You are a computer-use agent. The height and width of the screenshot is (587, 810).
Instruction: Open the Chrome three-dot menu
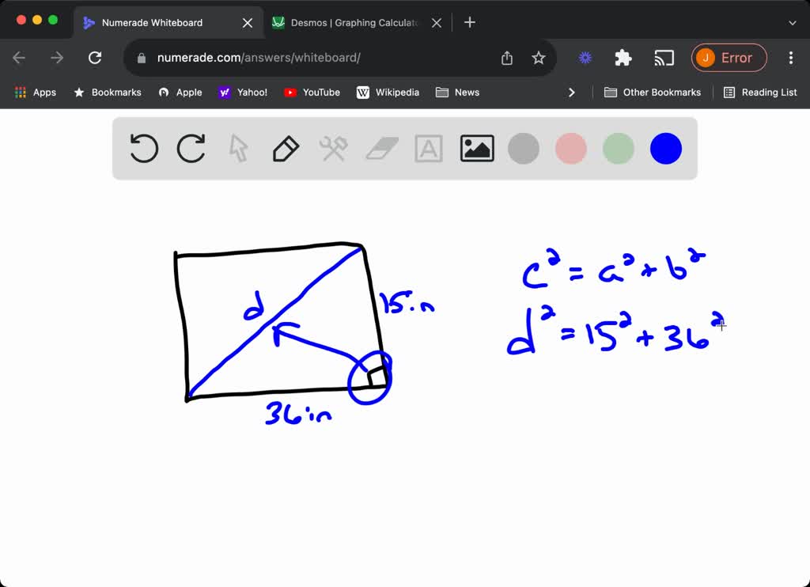click(x=790, y=58)
